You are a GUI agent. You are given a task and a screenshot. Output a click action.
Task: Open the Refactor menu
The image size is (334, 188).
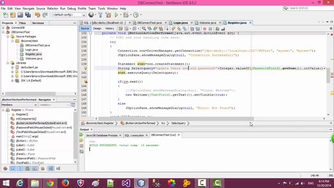point(53,8)
